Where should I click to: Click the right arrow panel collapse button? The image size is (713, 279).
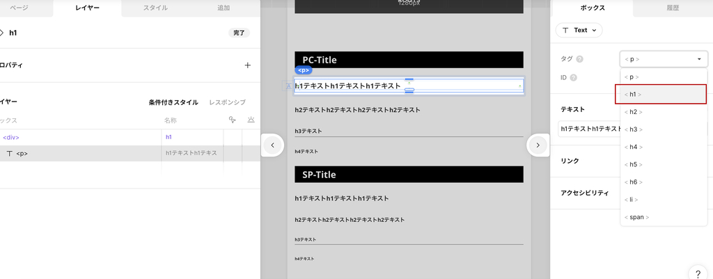coord(538,145)
